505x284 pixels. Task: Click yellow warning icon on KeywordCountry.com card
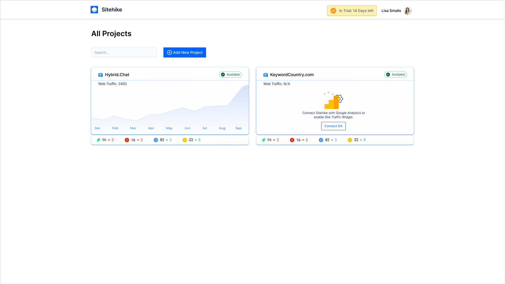tap(350, 140)
